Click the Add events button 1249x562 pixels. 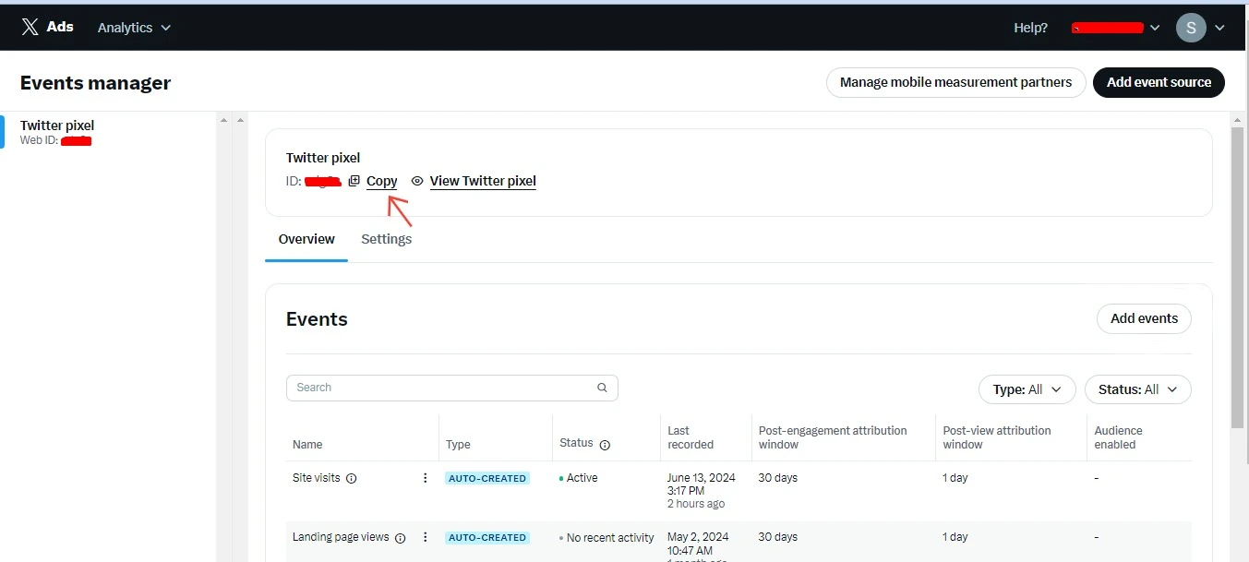click(1144, 318)
